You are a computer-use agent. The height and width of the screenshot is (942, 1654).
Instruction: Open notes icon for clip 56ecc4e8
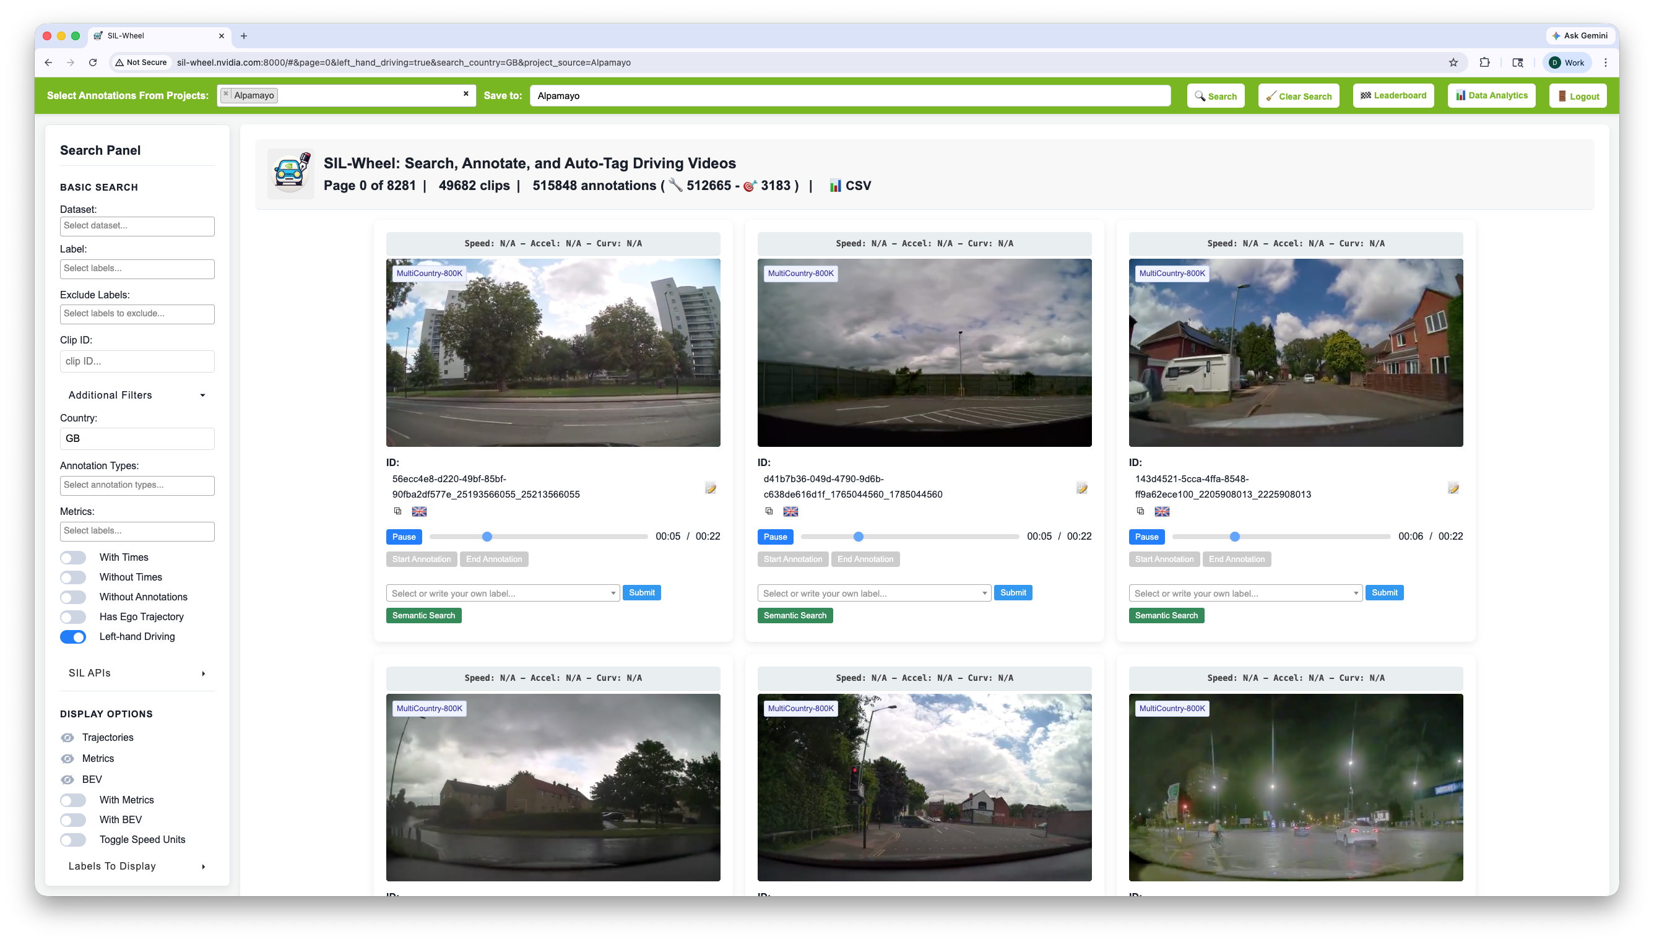(x=710, y=488)
